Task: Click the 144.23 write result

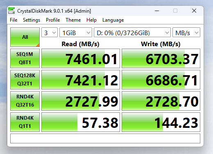Action: [161, 122]
